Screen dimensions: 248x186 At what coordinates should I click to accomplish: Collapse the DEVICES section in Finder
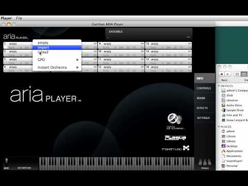coord(219,86)
